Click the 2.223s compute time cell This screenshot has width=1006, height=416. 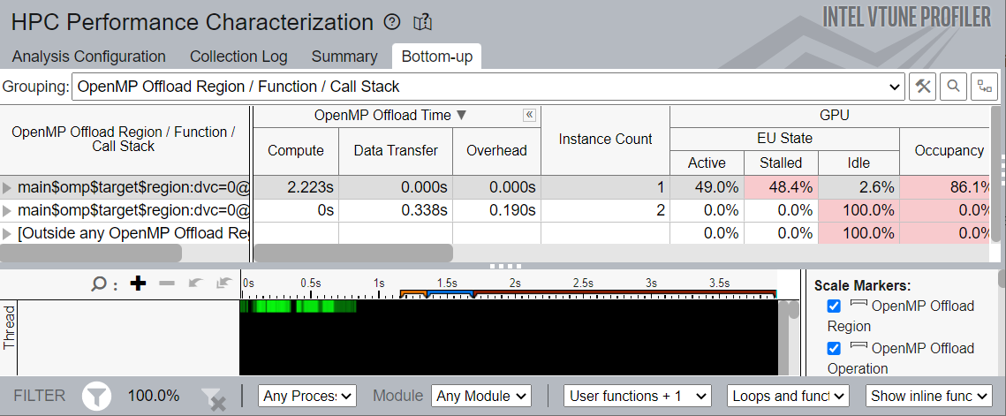(x=296, y=187)
